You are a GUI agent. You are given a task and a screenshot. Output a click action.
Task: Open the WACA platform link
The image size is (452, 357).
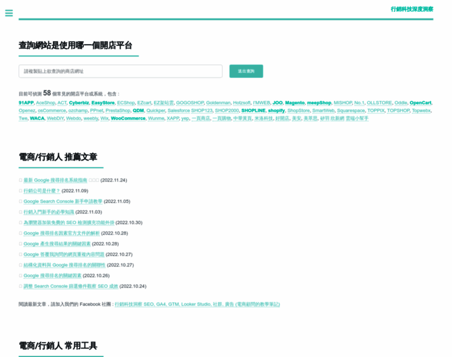(37, 118)
